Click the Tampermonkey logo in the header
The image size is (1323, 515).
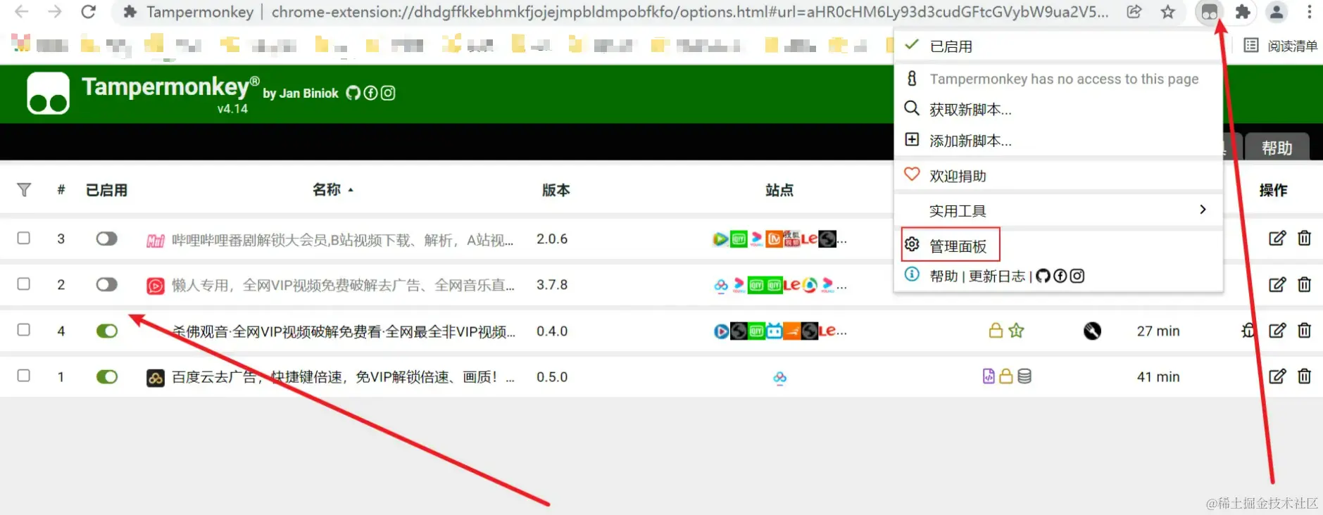48,93
